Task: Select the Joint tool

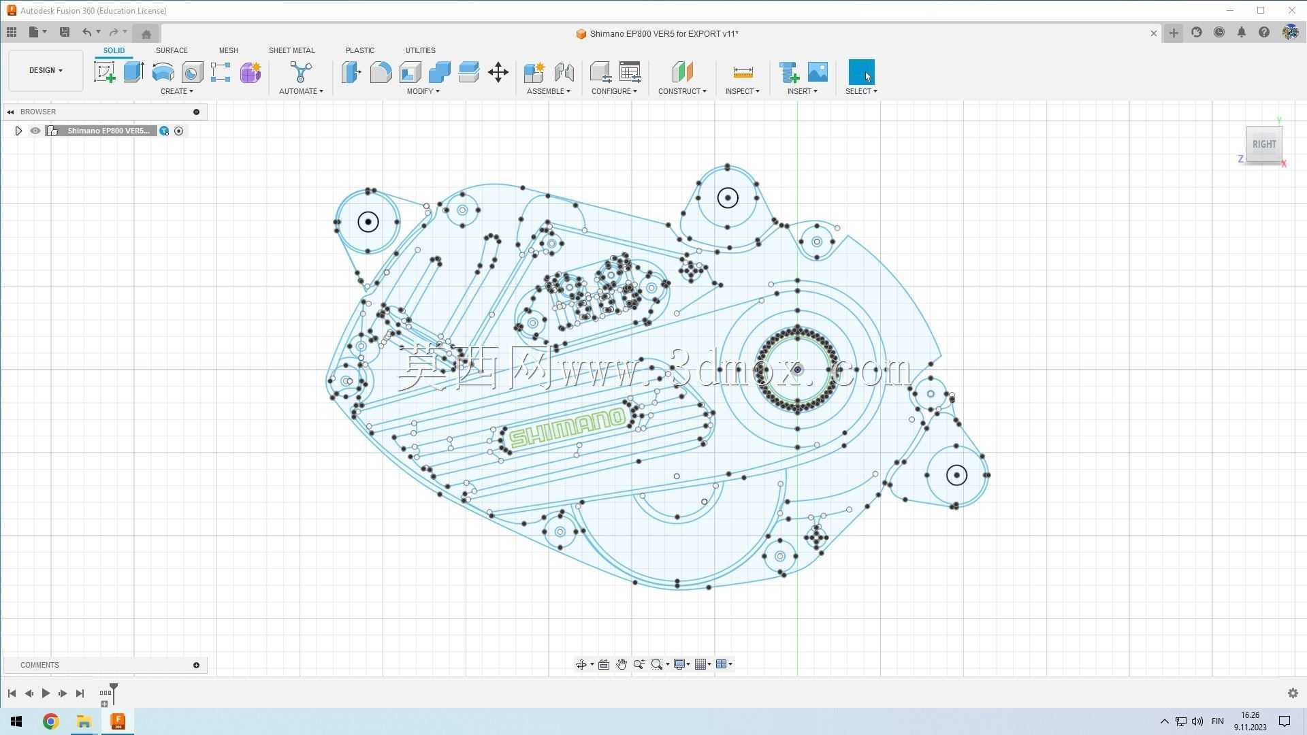Action: click(564, 72)
